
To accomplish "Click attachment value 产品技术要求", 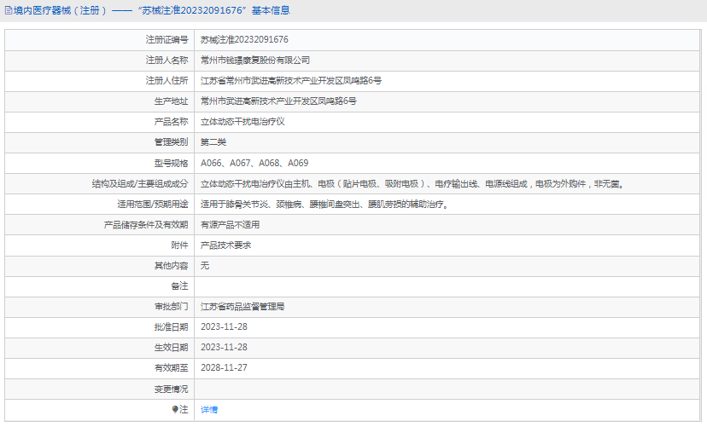I will 225,245.
